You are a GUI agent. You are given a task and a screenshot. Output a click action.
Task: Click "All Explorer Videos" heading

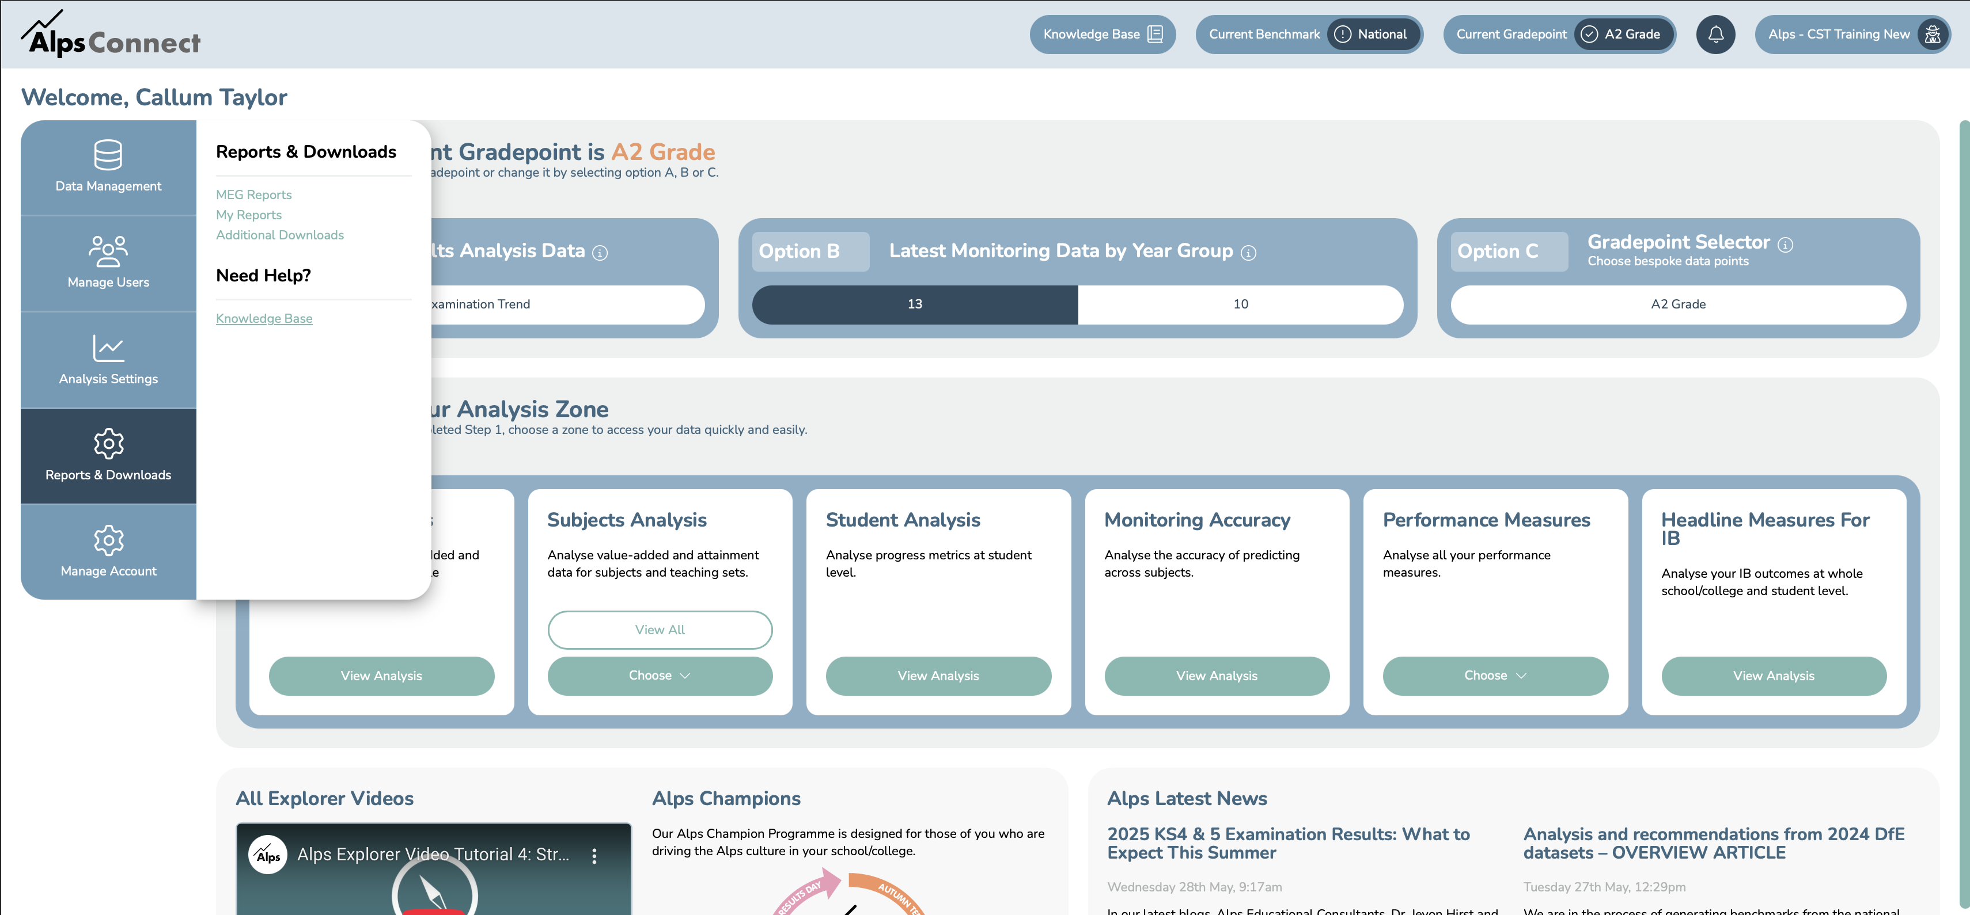pos(324,798)
